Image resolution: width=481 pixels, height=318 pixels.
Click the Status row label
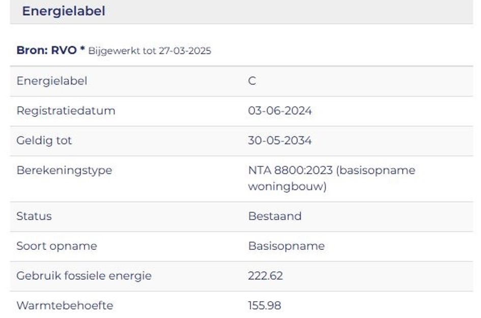click(34, 216)
